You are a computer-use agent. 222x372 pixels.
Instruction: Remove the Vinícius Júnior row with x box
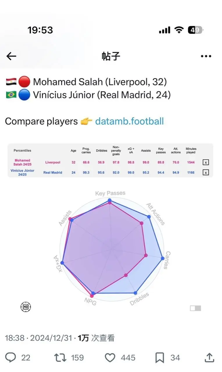(206, 173)
